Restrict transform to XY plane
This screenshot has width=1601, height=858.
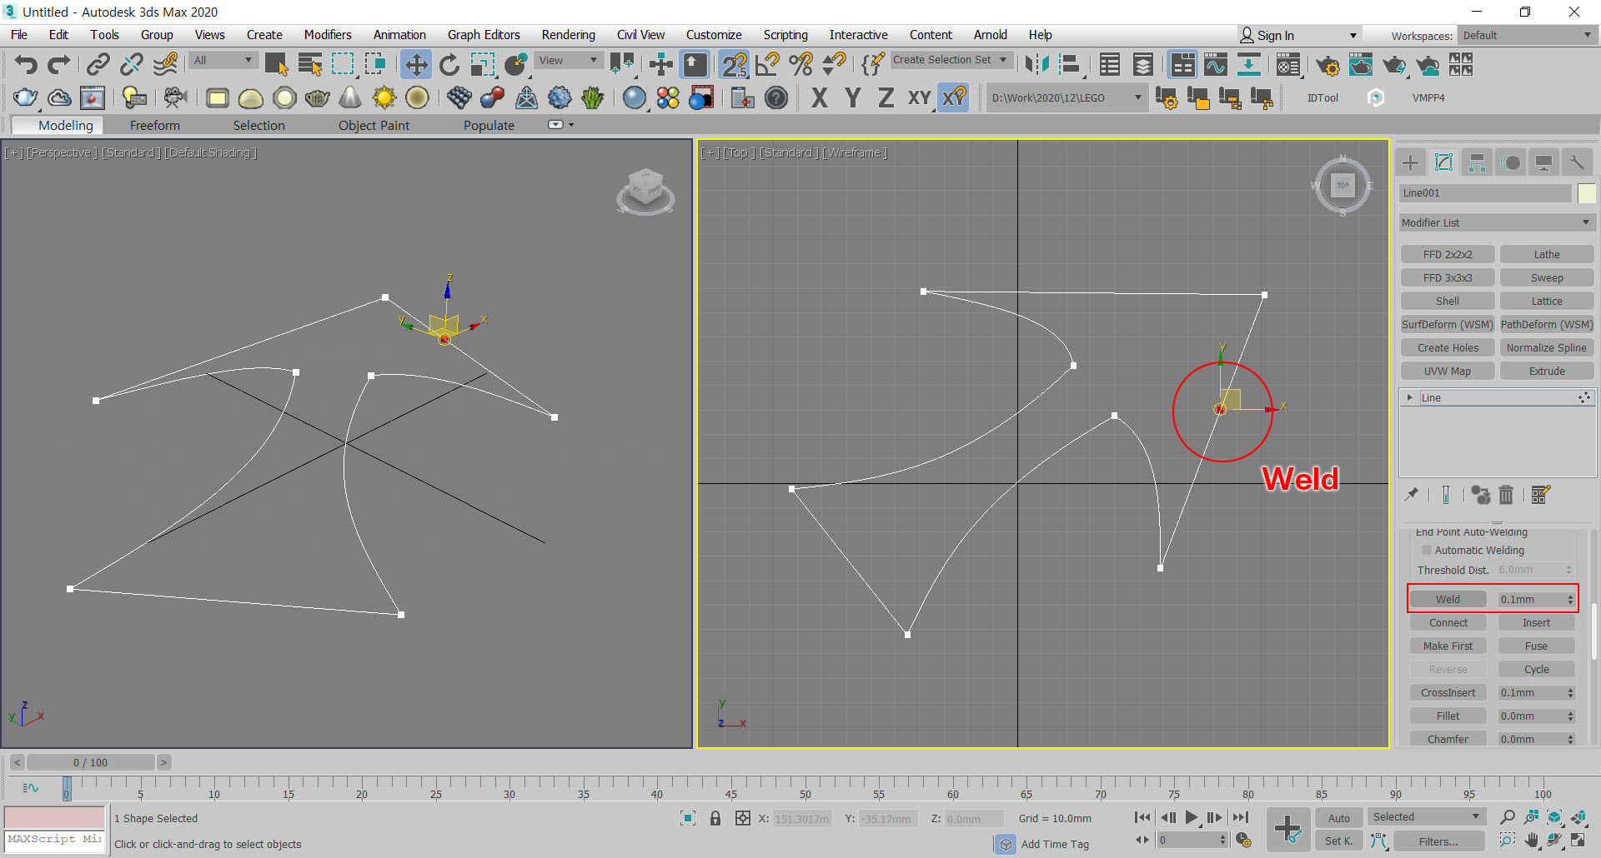point(919,98)
